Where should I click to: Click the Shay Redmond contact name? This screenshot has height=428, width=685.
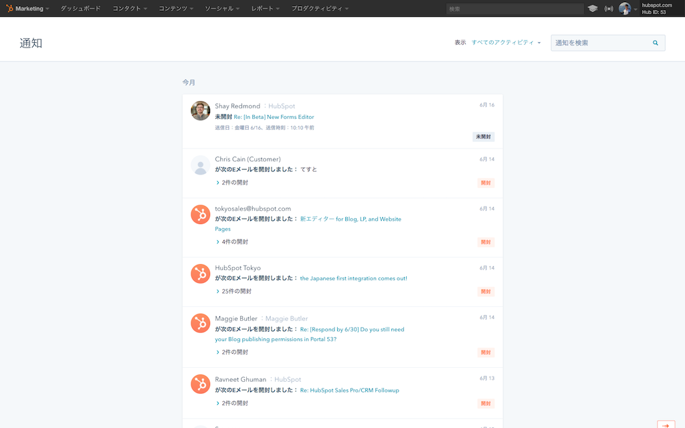pos(237,106)
